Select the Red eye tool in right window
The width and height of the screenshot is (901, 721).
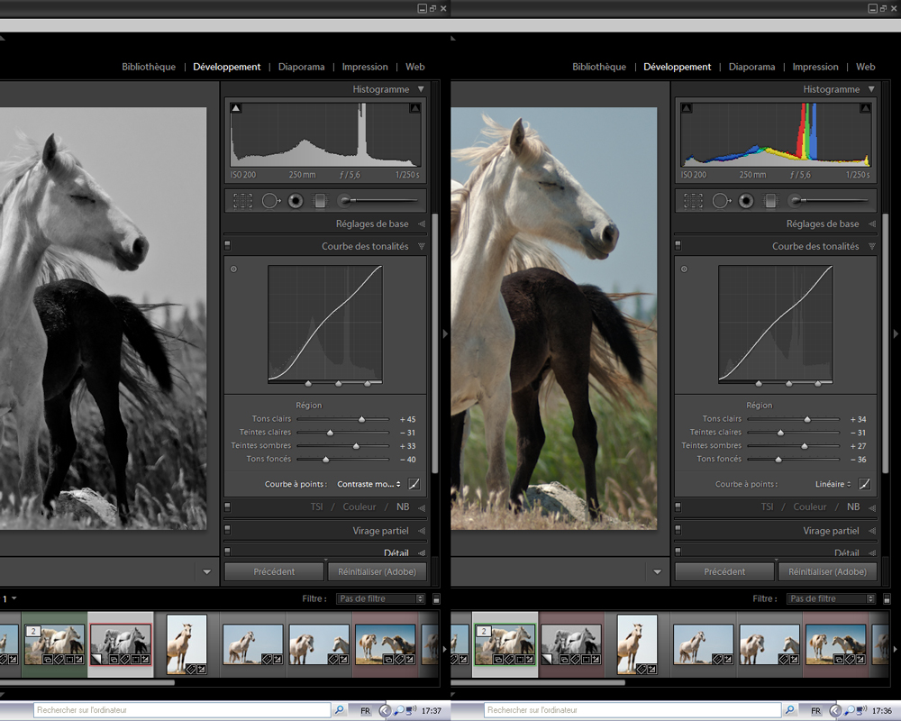[746, 201]
